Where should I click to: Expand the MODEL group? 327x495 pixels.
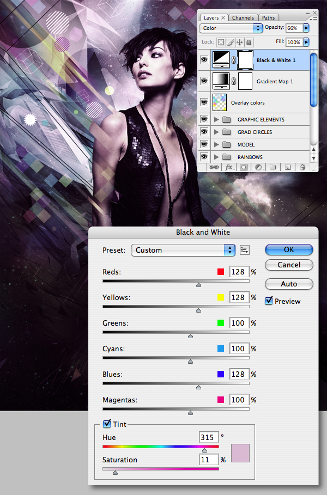pos(216,145)
